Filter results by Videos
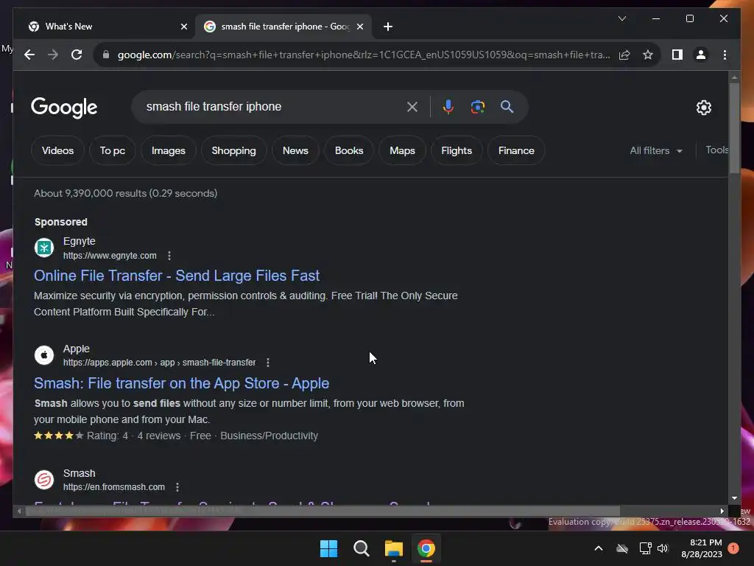 [57, 150]
